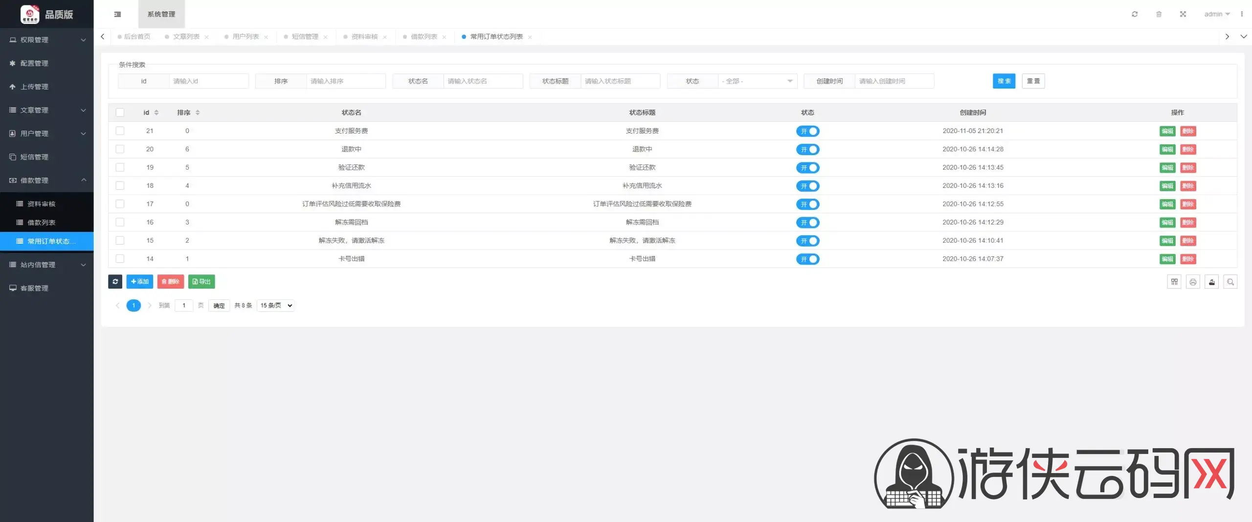Click the search magnifier icon below table
This screenshot has height=522, width=1252.
tap(1230, 282)
